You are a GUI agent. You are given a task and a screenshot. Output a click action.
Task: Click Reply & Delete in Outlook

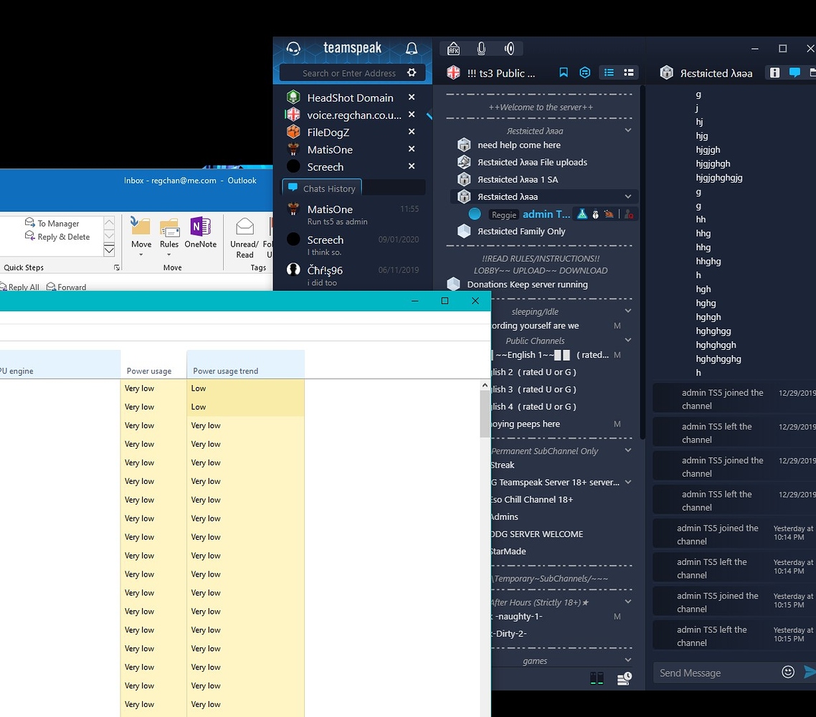point(57,237)
